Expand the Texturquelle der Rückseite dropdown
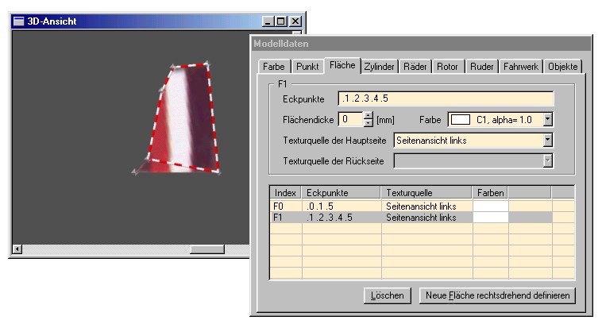The image size is (602, 324). pos(547,161)
